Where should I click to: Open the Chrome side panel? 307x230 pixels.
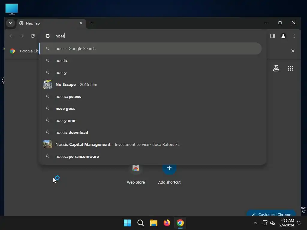(272, 36)
